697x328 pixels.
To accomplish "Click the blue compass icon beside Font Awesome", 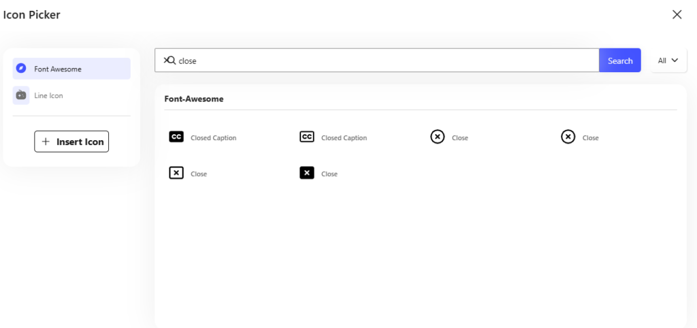I will [x=21, y=69].
